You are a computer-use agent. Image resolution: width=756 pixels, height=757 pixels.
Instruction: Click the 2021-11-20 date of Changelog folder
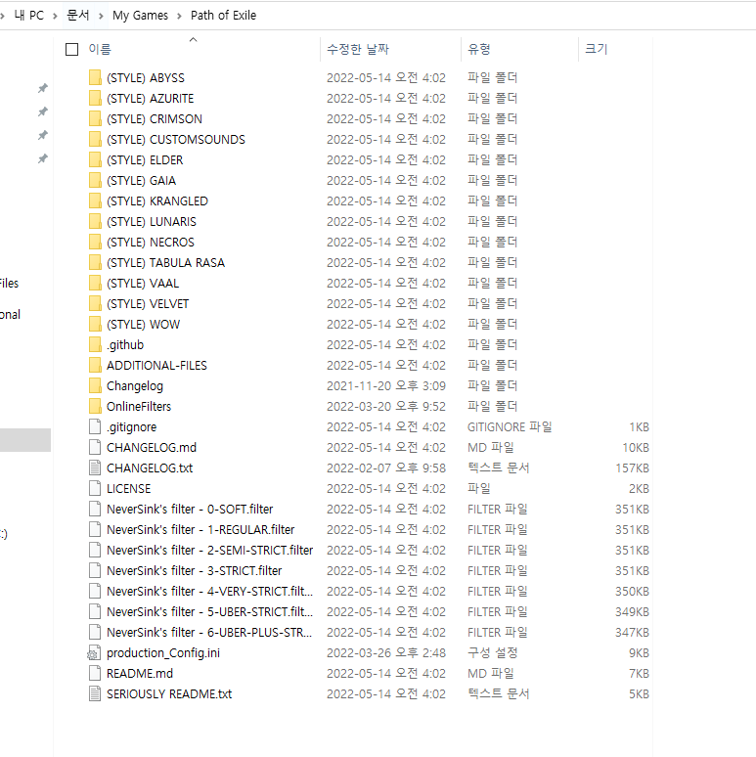click(385, 385)
